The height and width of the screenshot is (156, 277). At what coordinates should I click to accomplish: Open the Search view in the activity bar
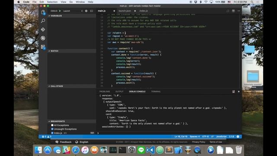tap(43, 21)
